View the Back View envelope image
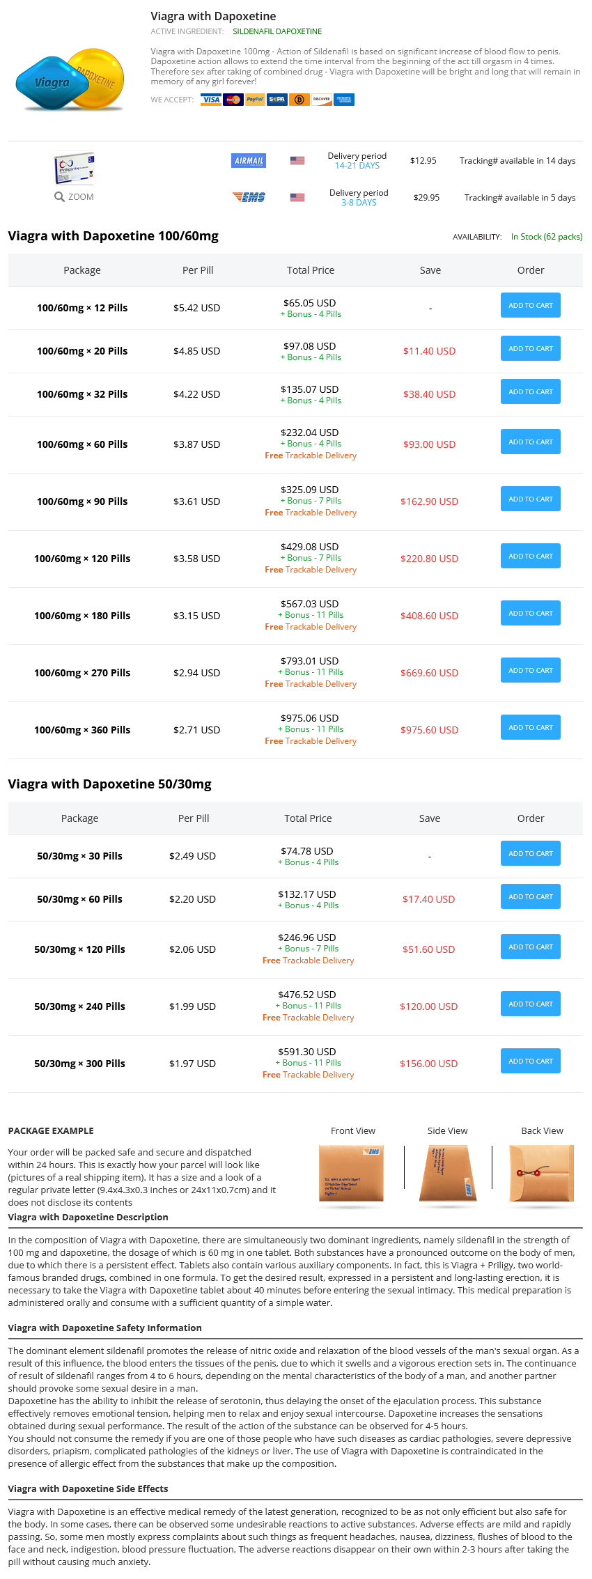592x1579 pixels. tap(542, 1174)
